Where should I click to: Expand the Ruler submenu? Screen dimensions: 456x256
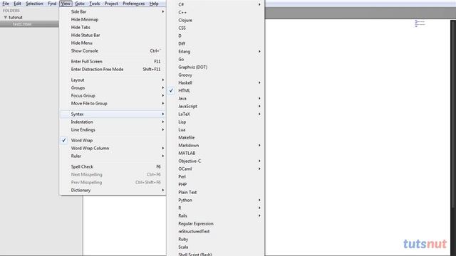click(113, 156)
